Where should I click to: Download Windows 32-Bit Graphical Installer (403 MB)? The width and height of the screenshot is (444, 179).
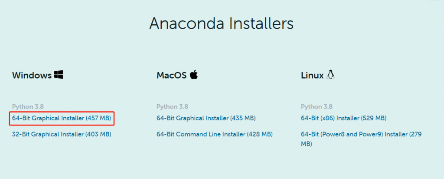click(x=62, y=134)
